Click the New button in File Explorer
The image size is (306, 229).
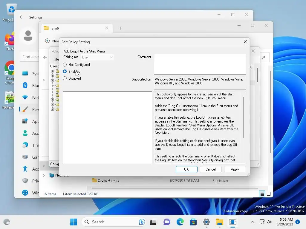pyautogui.click(x=52, y=41)
